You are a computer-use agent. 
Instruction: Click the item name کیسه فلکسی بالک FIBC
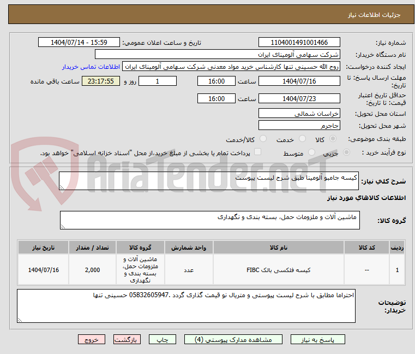point(279,270)
